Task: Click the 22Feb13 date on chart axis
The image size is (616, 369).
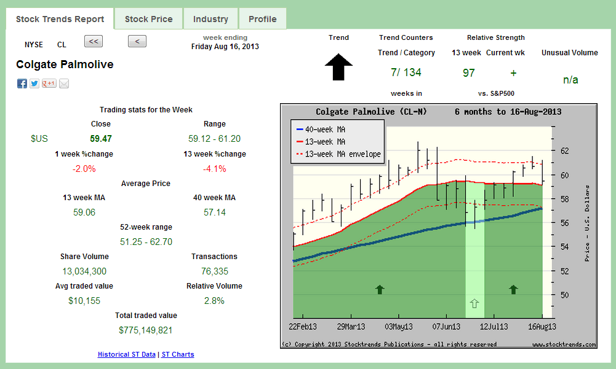Action: (303, 327)
